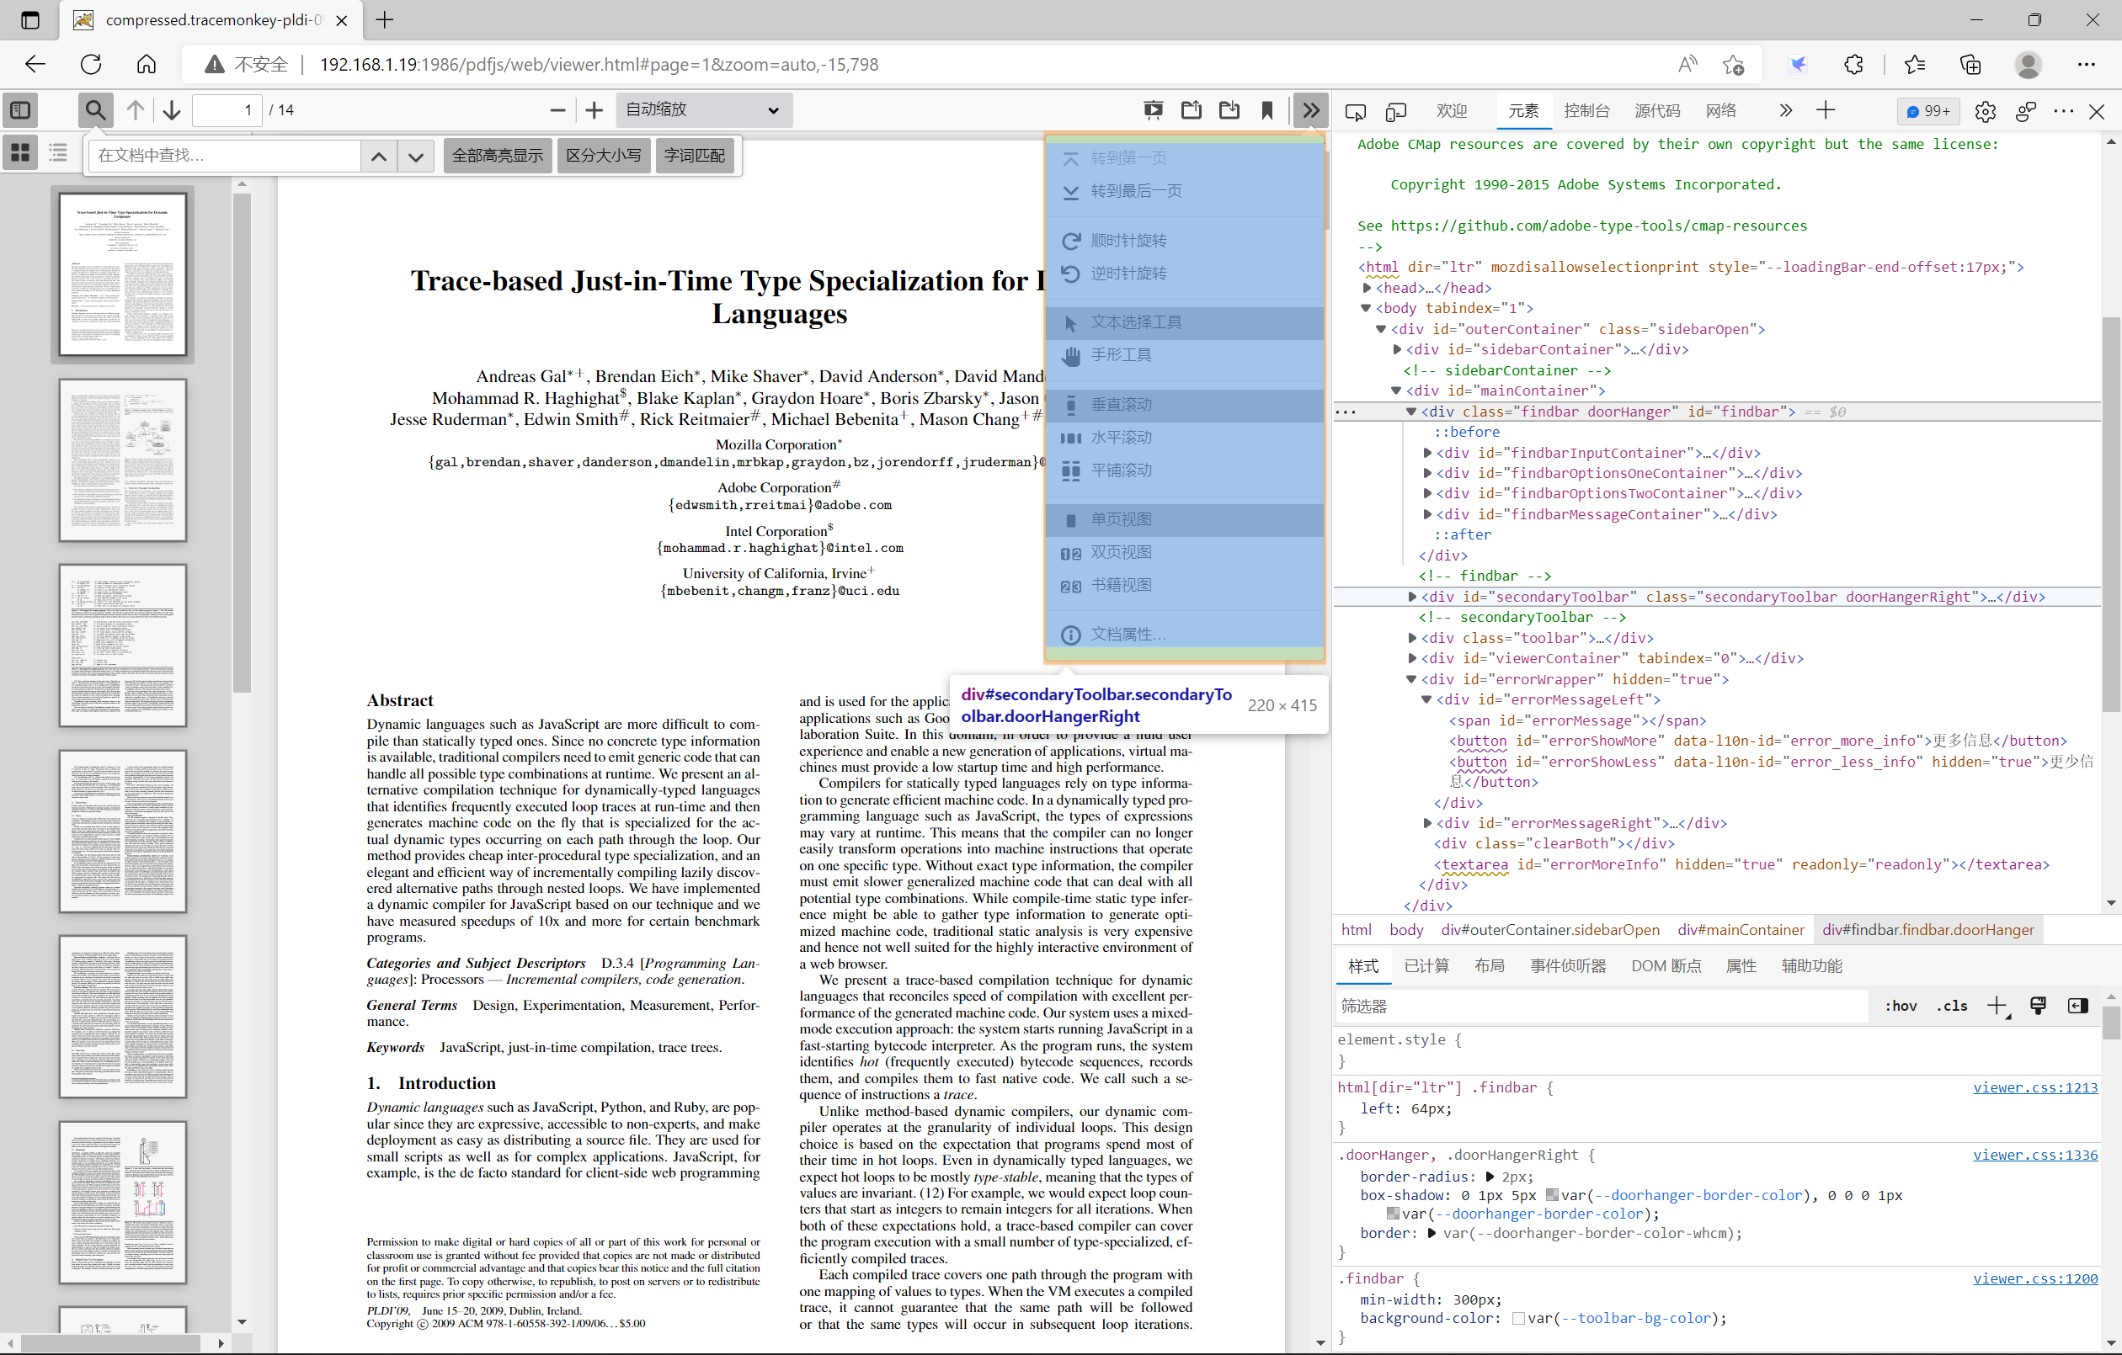2122x1355 pixels.
Task: Open the viewer.css:1213 source link
Action: 2034,1087
